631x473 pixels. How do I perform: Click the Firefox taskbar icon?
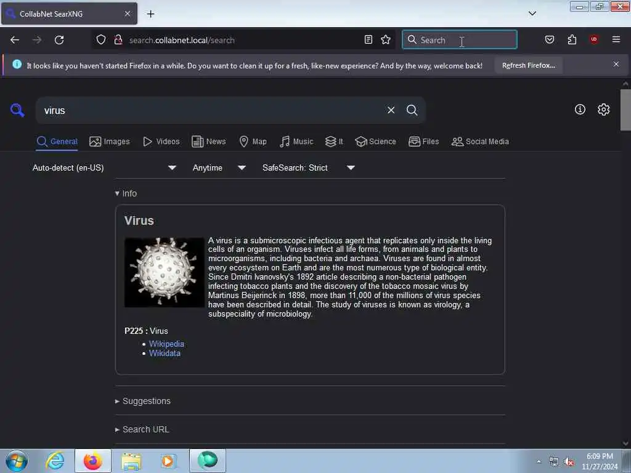tap(93, 461)
